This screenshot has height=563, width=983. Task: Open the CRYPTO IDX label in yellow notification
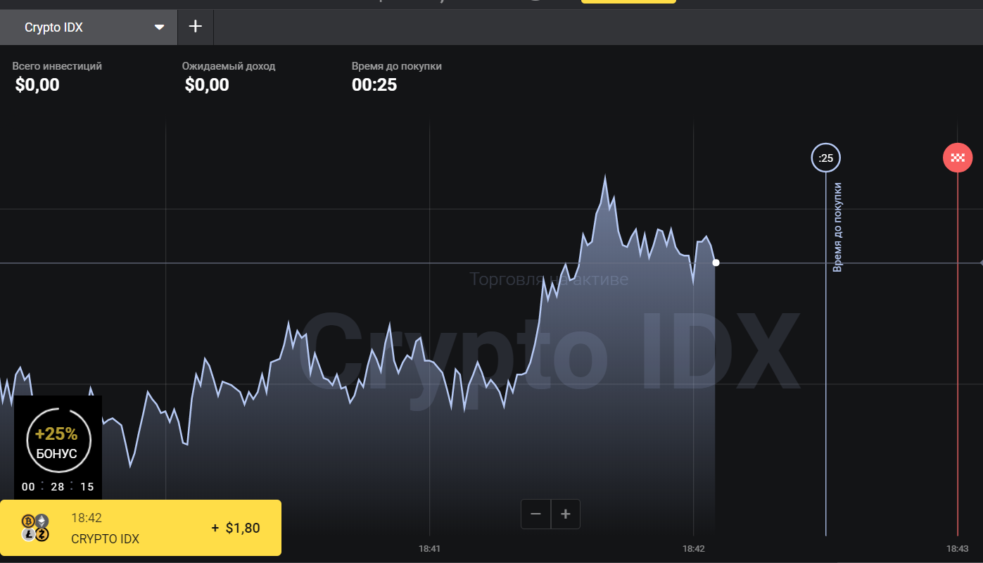point(105,539)
